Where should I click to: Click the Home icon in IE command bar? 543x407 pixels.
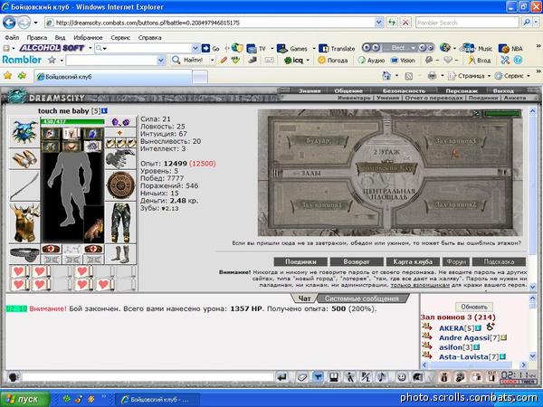[x=386, y=75]
